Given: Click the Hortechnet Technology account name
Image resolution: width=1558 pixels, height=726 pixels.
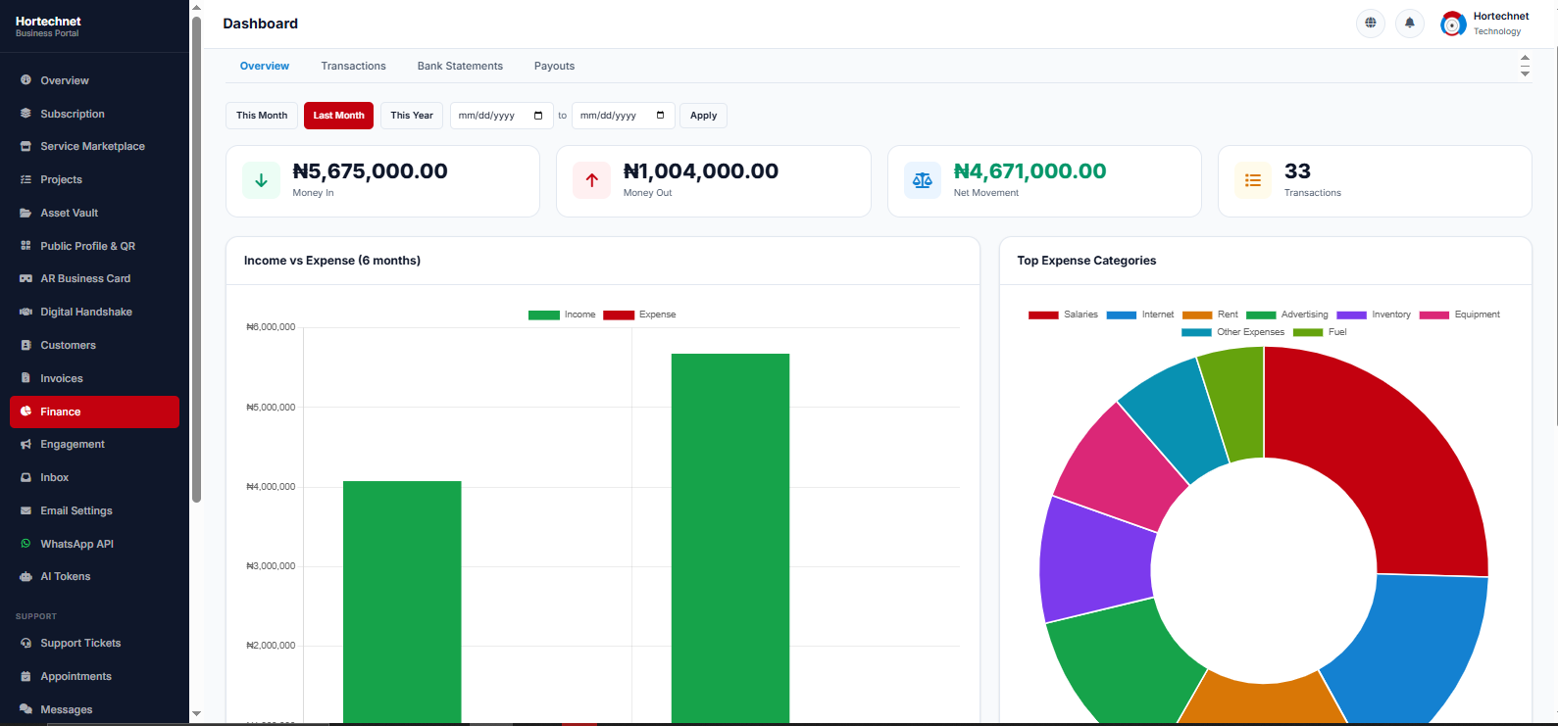Looking at the screenshot, I should (1501, 24).
